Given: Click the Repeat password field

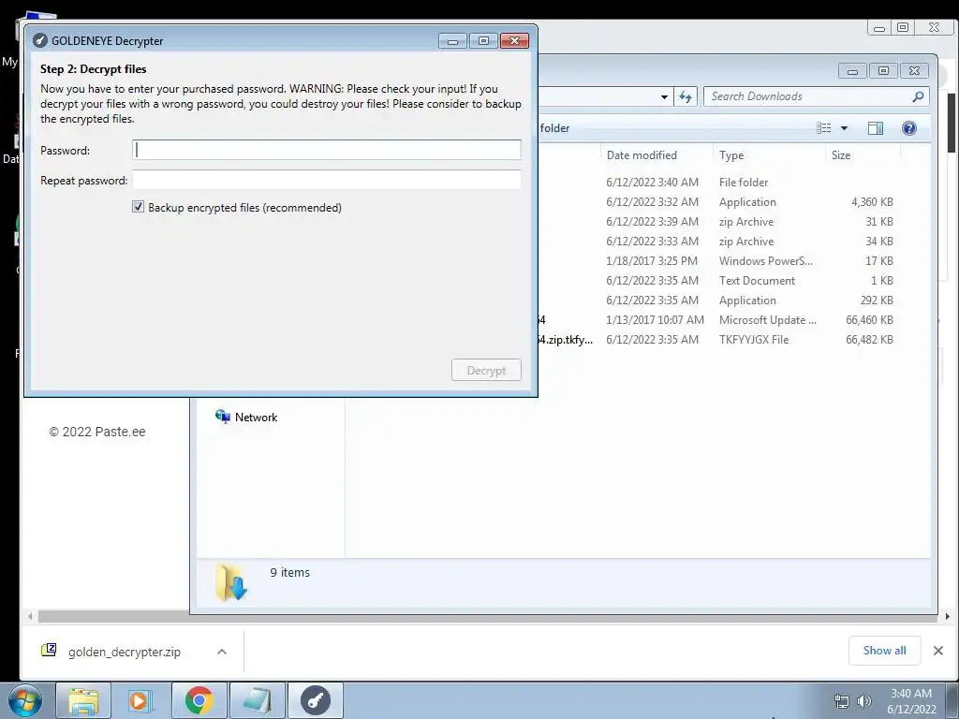Looking at the screenshot, I should (x=327, y=180).
